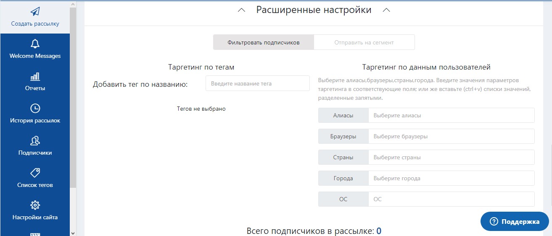The image size is (552, 236).
Task: Open История рассылок page
Action: (x=35, y=114)
